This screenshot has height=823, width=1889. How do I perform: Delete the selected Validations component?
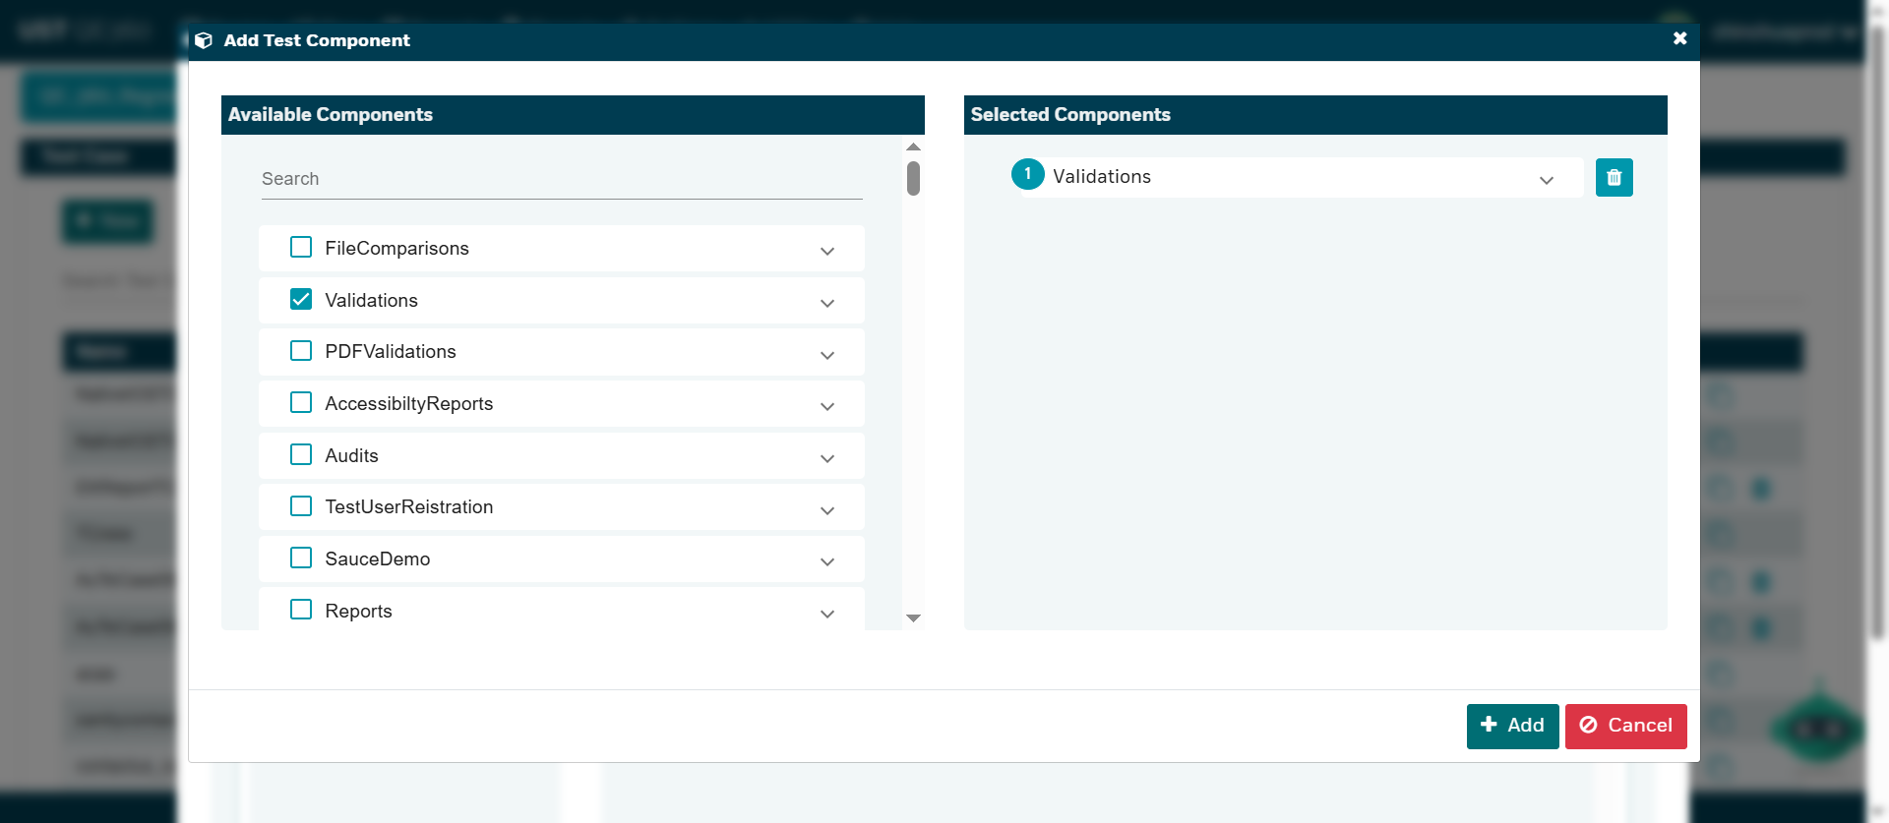click(x=1614, y=178)
